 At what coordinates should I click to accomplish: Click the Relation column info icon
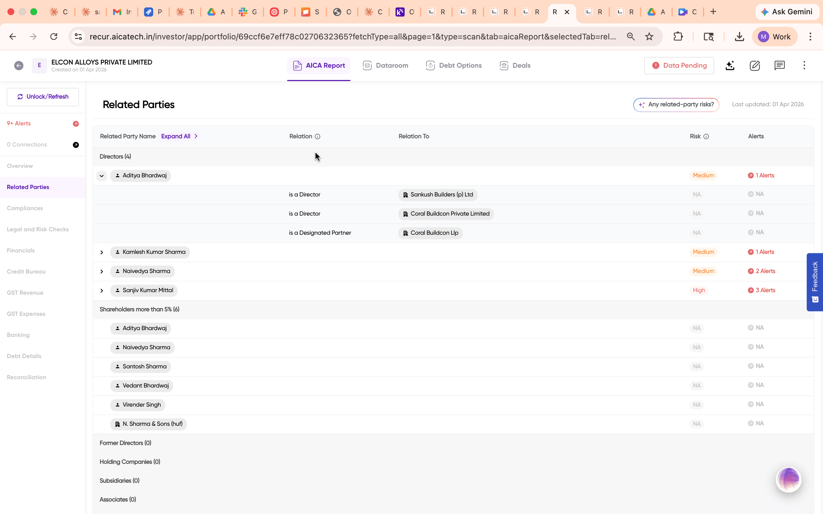click(317, 136)
